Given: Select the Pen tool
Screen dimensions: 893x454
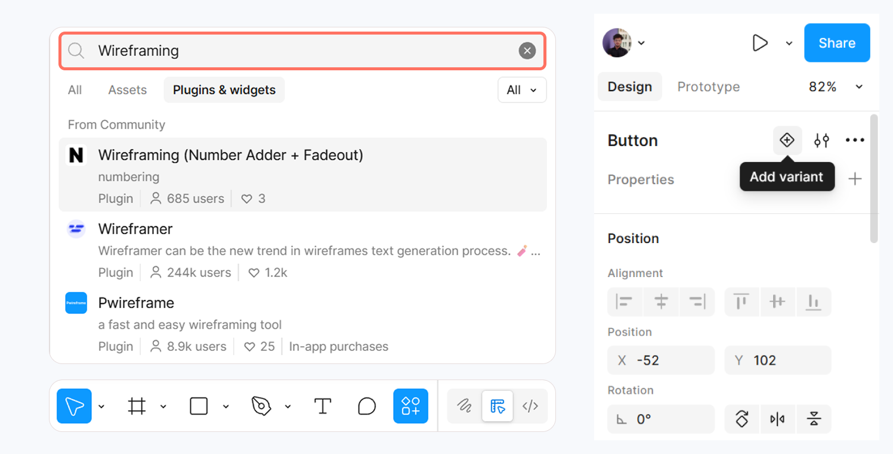Looking at the screenshot, I should point(261,406).
